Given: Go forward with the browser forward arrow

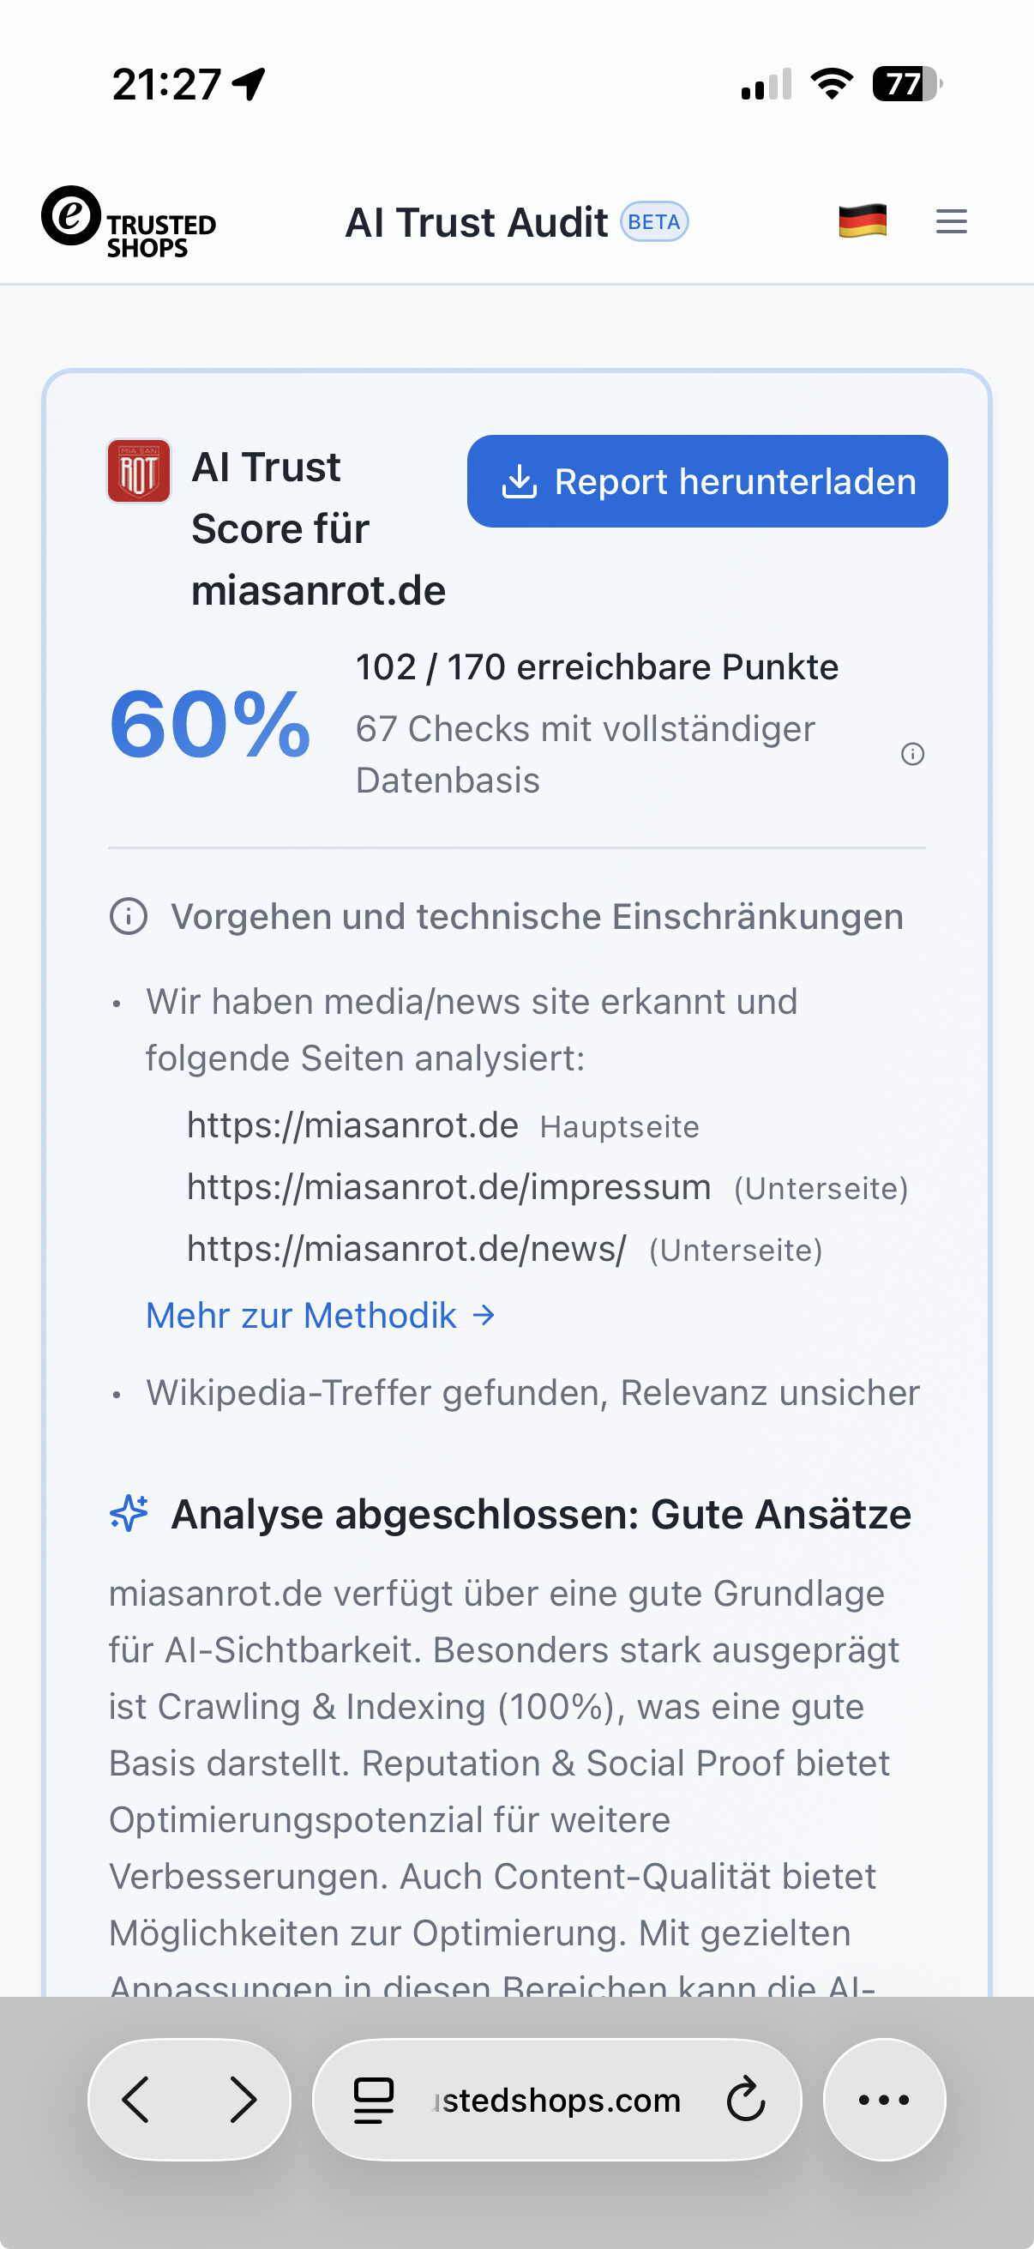Looking at the screenshot, I should click(x=243, y=2100).
